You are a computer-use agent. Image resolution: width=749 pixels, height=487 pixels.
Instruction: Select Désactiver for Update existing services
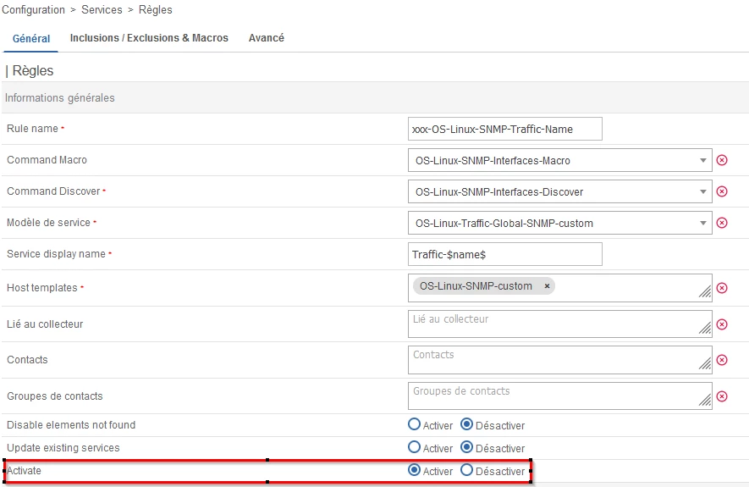click(466, 447)
